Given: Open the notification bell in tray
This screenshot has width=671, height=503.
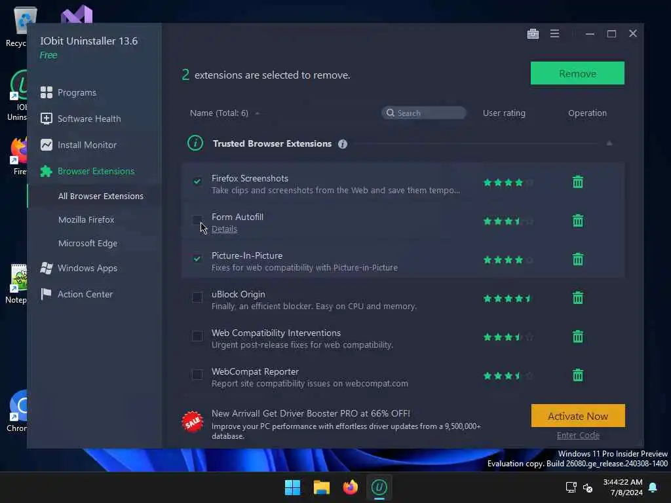Looking at the screenshot, I should [x=653, y=487].
